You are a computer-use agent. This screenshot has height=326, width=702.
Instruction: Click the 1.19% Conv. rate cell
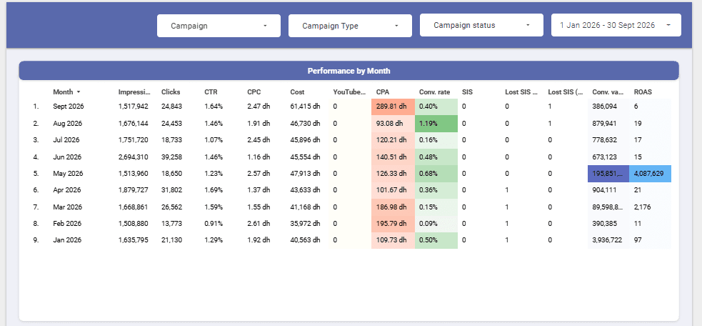436,123
